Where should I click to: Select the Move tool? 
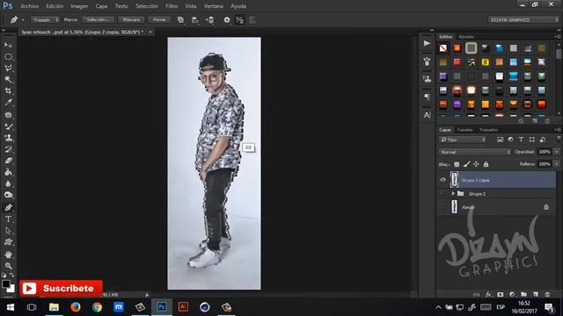coord(8,45)
